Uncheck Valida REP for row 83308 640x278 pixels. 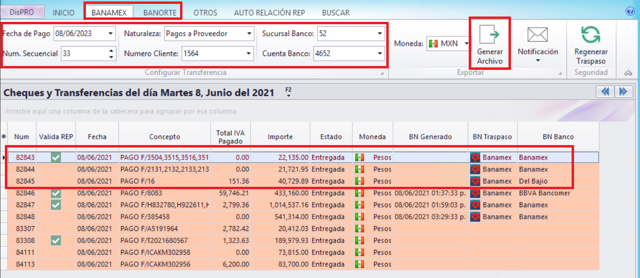(x=56, y=240)
